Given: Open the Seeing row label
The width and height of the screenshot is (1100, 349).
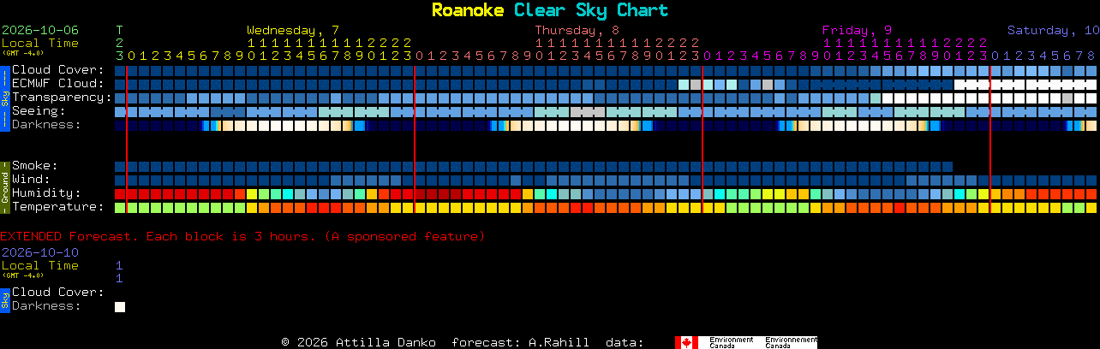Looking at the screenshot, I should [39, 111].
